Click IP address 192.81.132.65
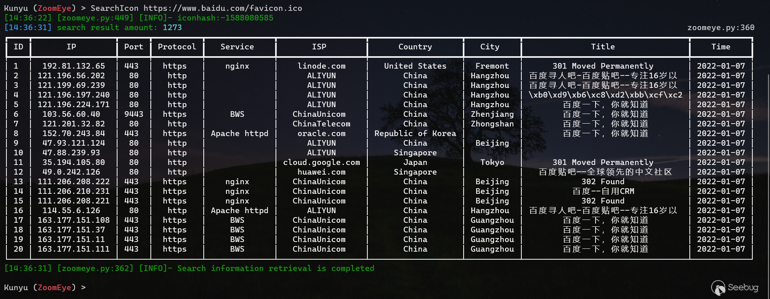770x299 pixels. [73, 66]
